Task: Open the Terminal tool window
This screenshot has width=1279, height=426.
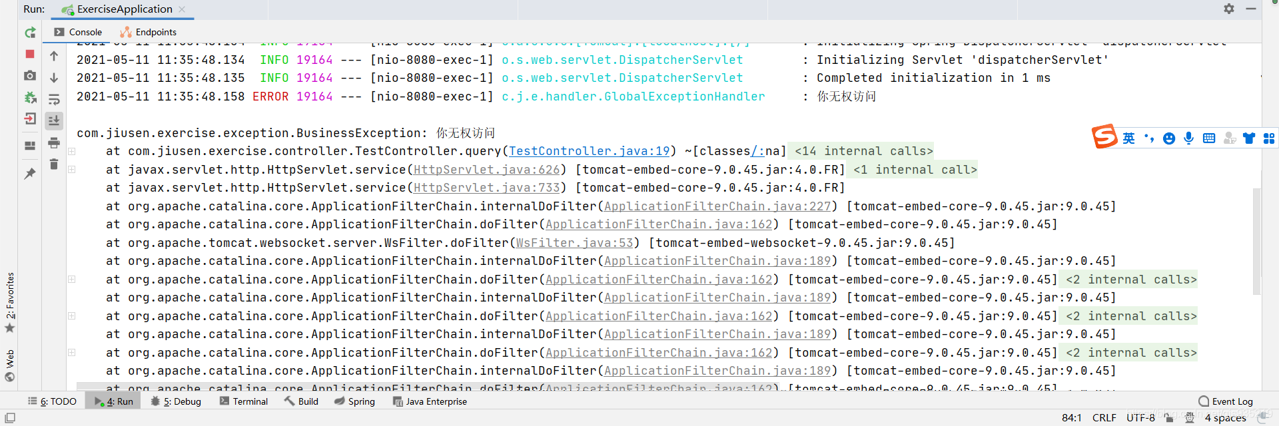Action: pyautogui.click(x=244, y=401)
